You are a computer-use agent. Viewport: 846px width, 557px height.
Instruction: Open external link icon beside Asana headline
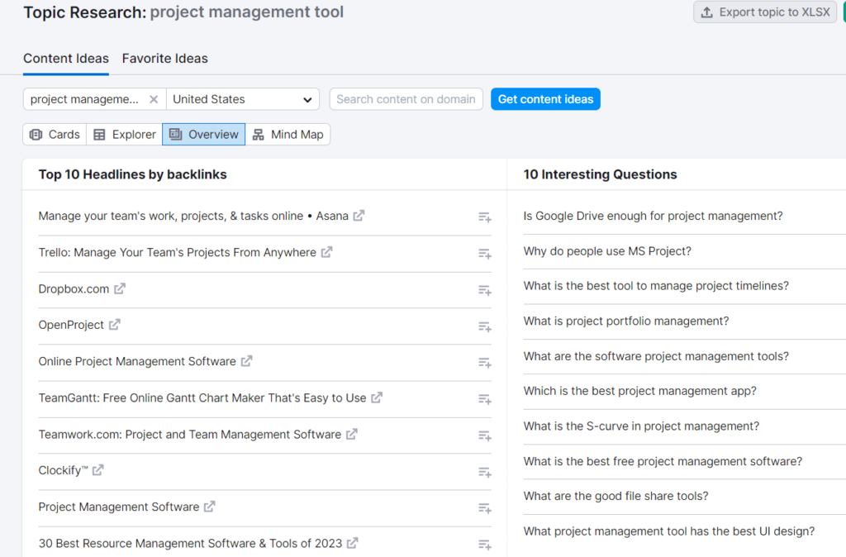359,216
